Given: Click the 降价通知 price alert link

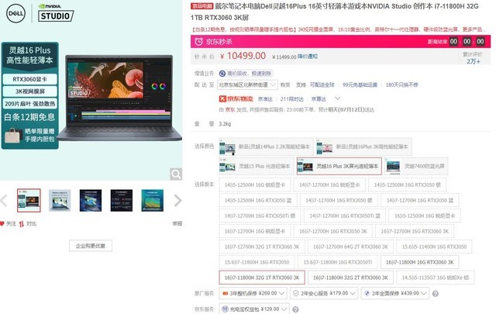Looking at the screenshot, I should [308, 57].
